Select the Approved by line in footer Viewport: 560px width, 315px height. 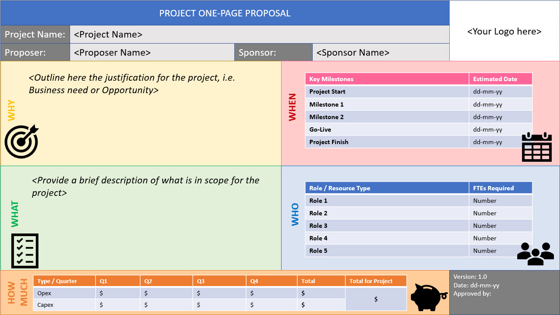472,294
